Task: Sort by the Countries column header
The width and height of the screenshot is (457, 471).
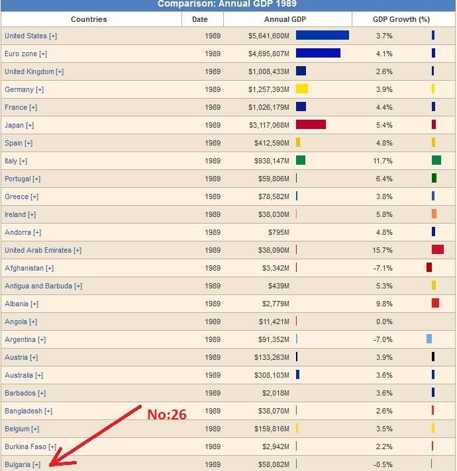Action: pos(89,19)
